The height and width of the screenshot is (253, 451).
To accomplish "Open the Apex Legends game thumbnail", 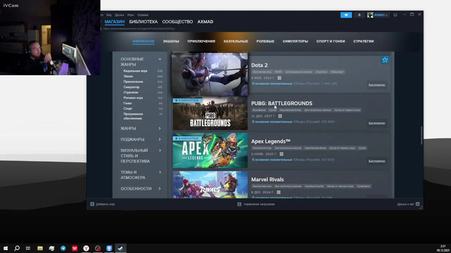I will pos(210,150).
